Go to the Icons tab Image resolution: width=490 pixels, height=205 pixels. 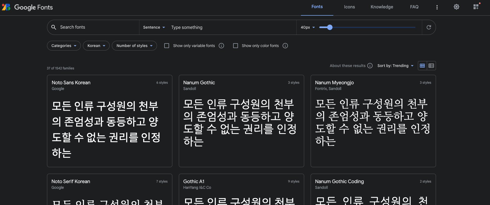point(350,7)
